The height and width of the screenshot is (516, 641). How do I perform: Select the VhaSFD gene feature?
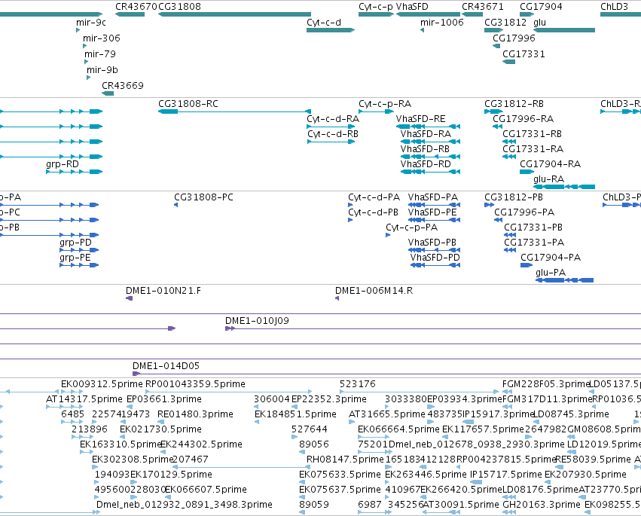pyautogui.click(x=428, y=14)
